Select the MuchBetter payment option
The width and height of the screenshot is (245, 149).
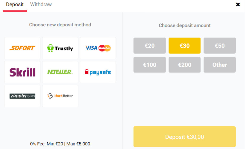(x=60, y=96)
